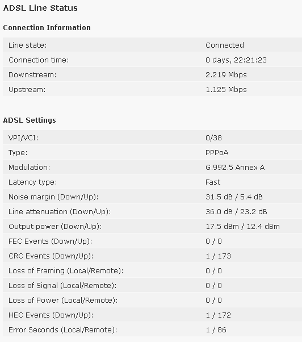Select the Latency type Fast value
This screenshot has width=302, height=342.
click(213, 182)
